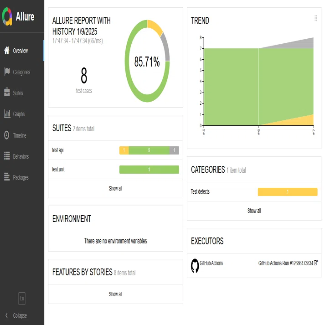Screen dimensions: 325x325
Task: Click the Categories flag icon
Action: coord(7,72)
